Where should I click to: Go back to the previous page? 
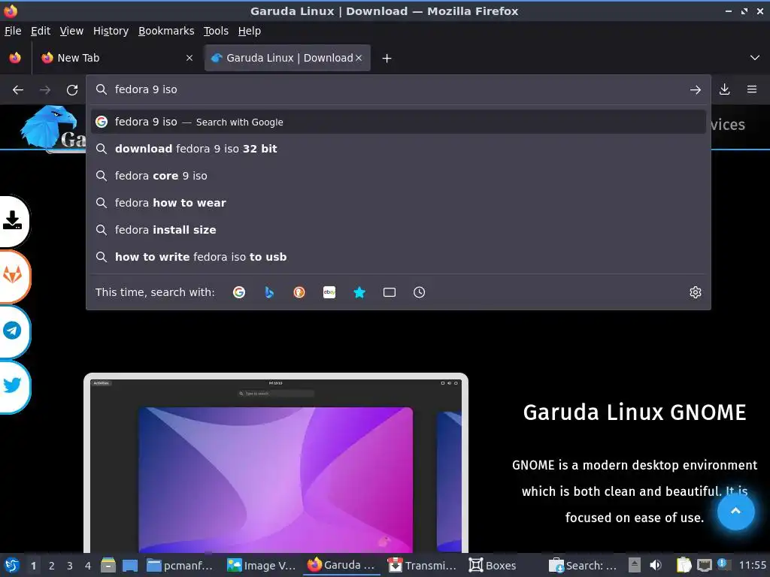(18, 90)
